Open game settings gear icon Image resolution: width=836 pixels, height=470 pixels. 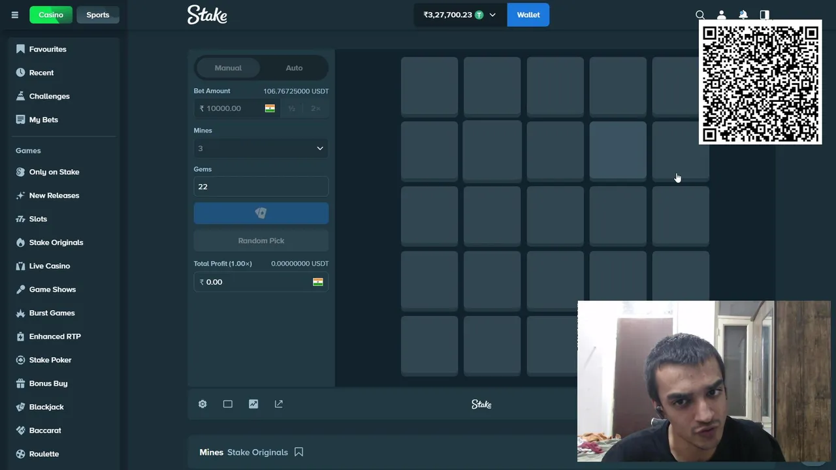coord(202,404)
